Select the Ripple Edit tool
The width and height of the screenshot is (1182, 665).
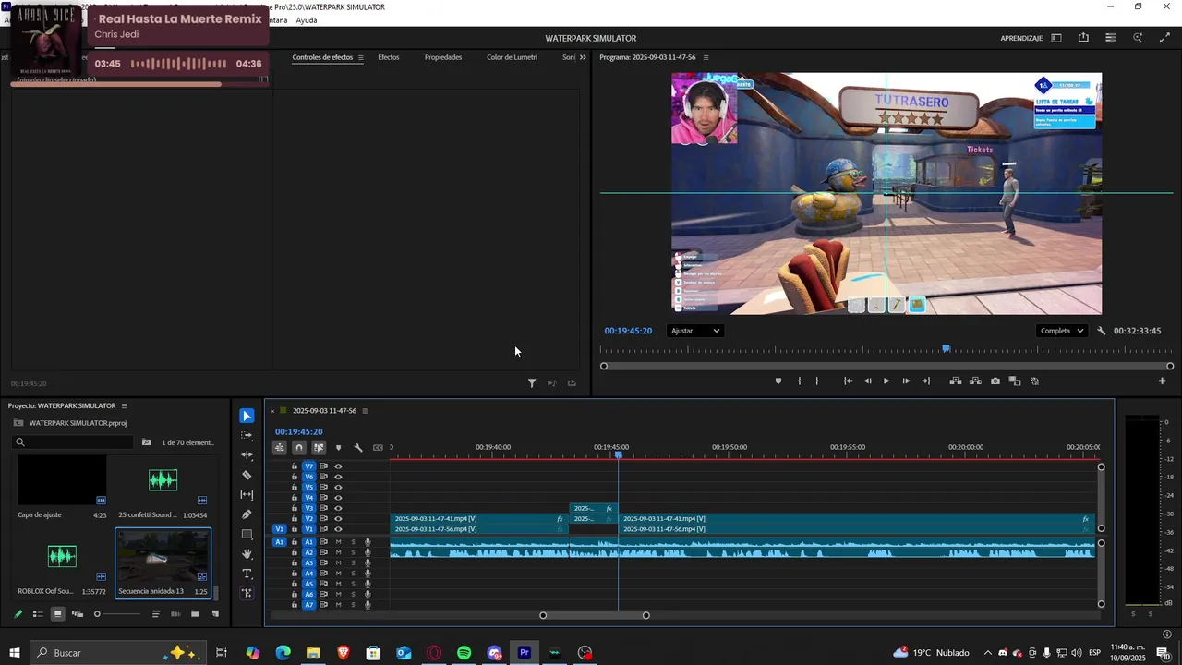pyautogui.click(x=247, y=455)
